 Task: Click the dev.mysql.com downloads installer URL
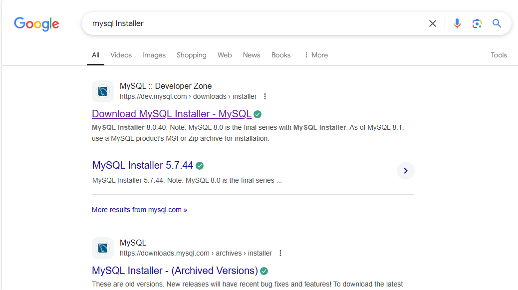tap(188, 96)
